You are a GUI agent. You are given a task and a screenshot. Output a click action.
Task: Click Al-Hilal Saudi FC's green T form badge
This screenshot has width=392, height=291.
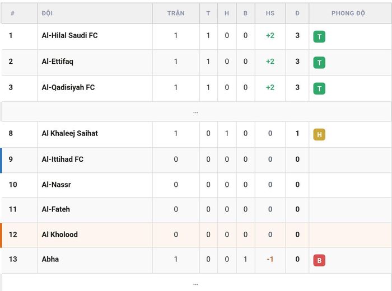tap(319, 37)
